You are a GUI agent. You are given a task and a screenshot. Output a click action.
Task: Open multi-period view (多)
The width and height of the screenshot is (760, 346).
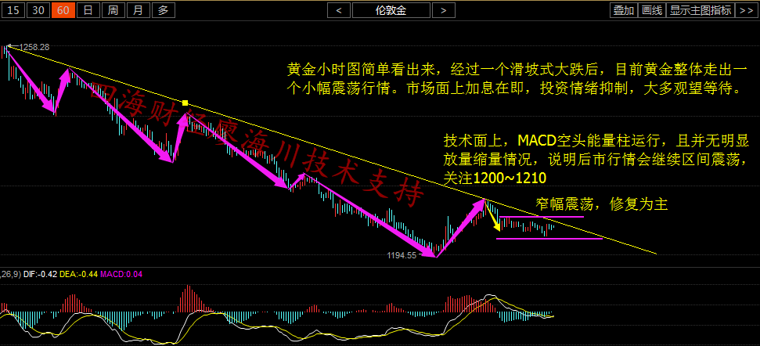164,9
